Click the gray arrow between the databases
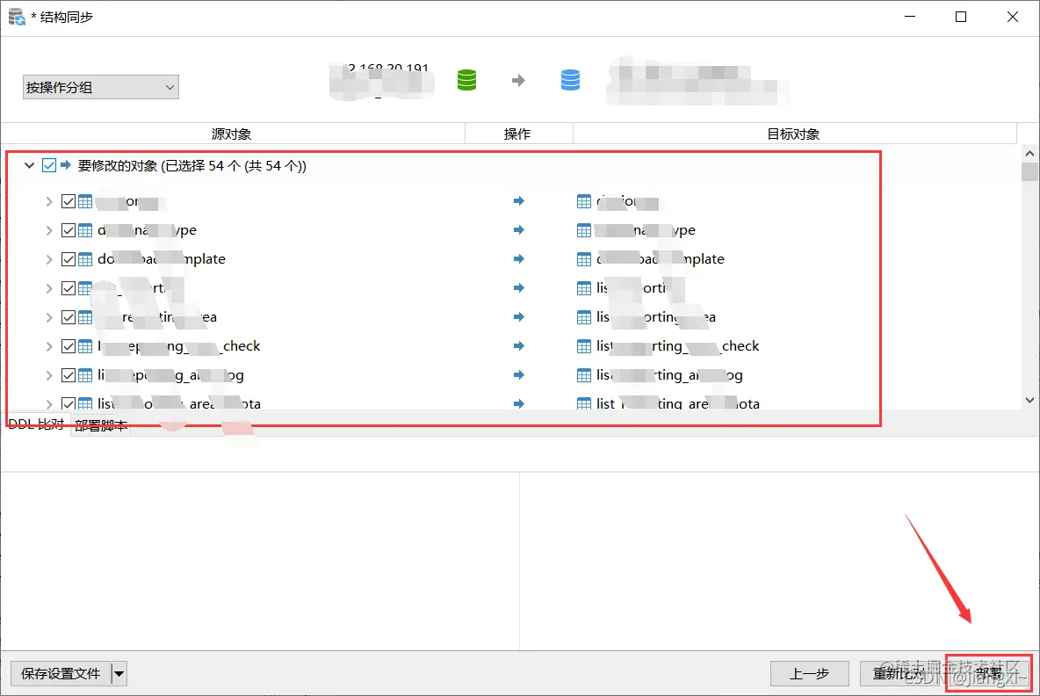 click(518, 80)
